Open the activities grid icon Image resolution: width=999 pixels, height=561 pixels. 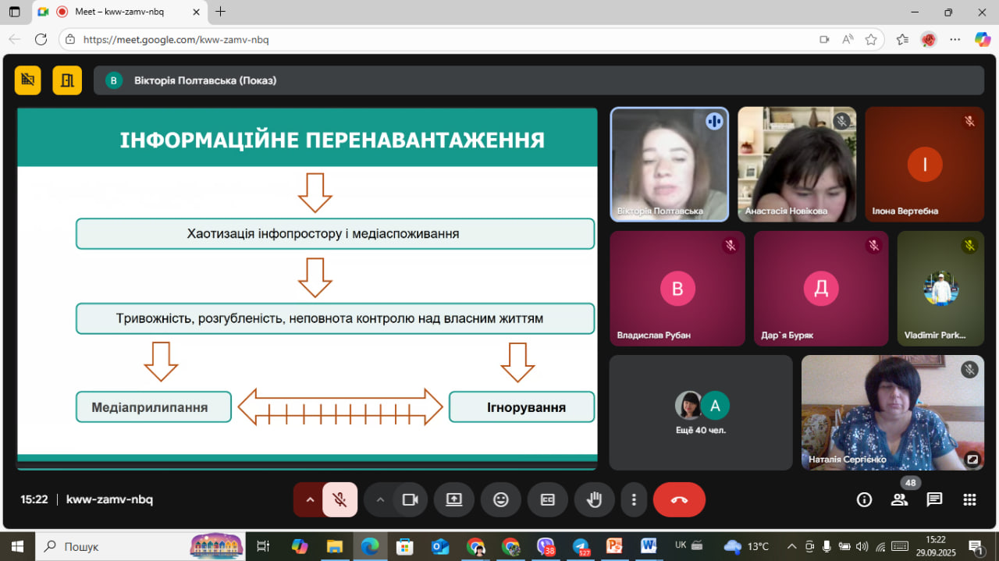[x=969, y=500]
